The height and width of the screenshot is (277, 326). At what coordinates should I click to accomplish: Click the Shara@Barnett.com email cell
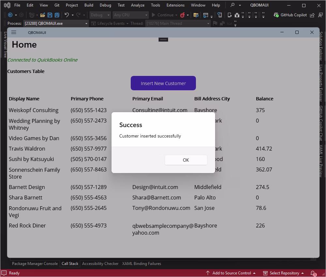pos(156,197)
